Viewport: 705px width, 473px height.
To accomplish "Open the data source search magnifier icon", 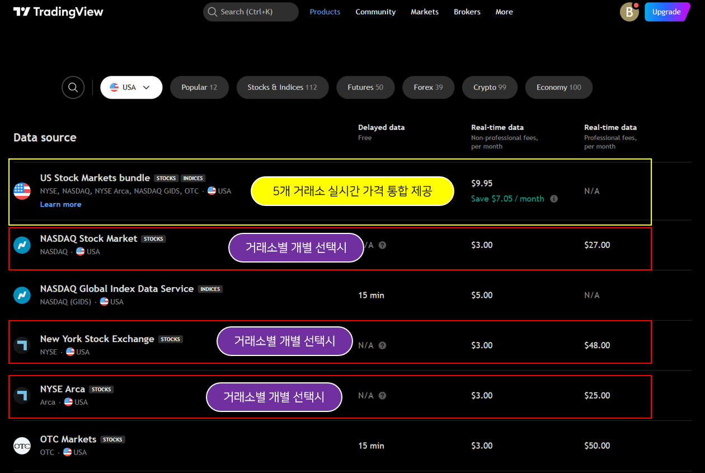I will [x=73, y=87].
